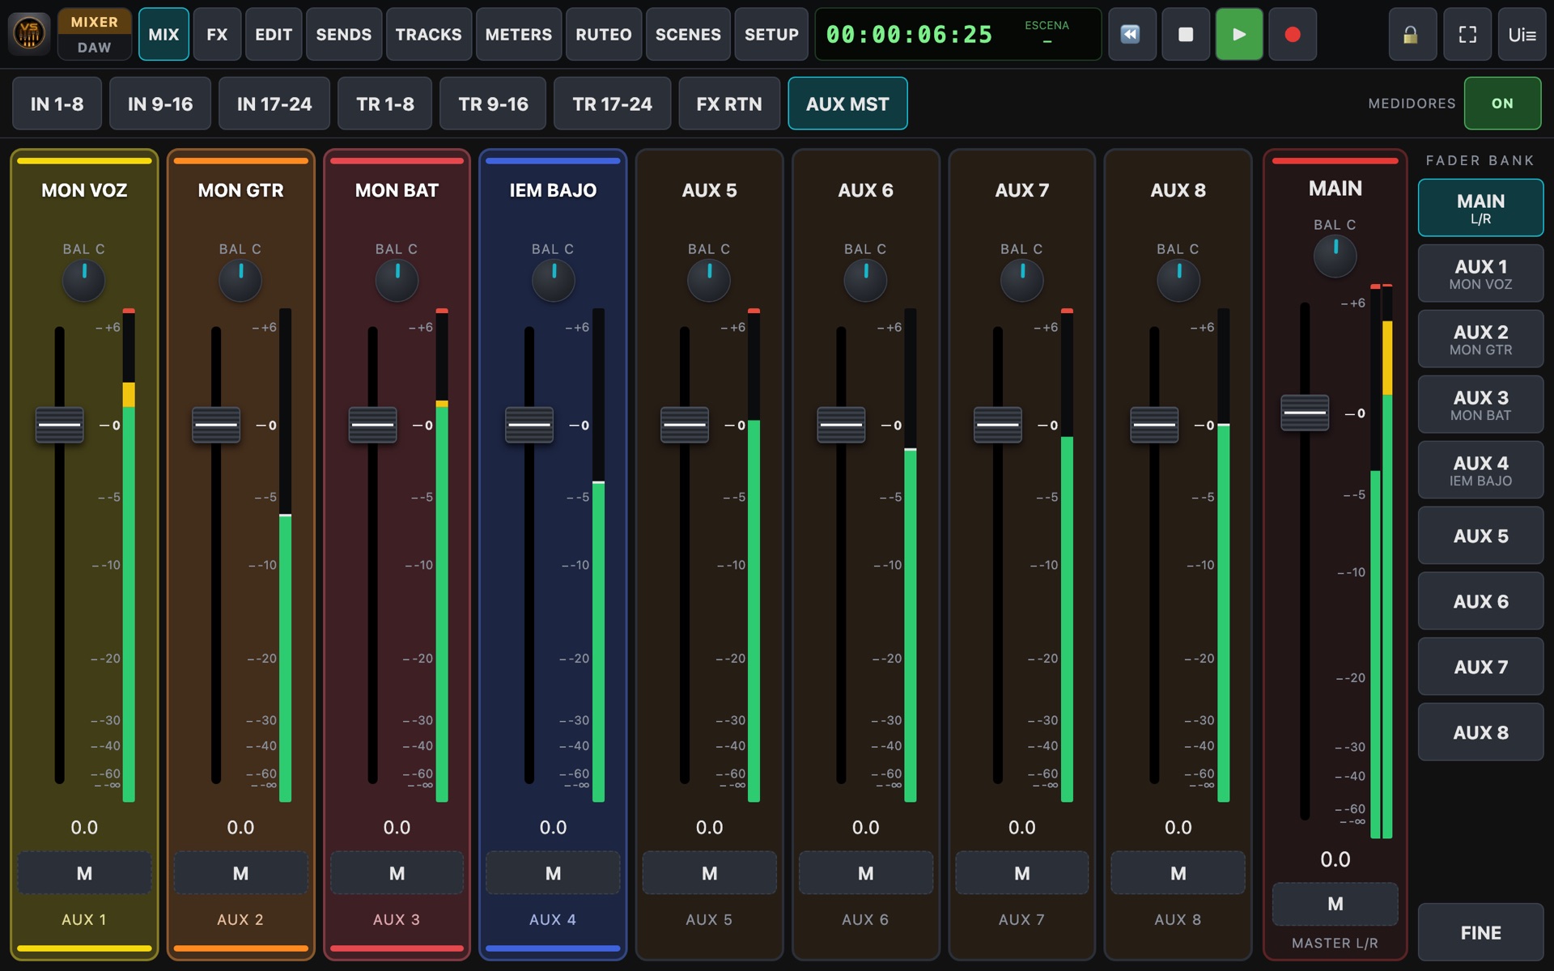Open the SETUP tab

pos(771,34)
